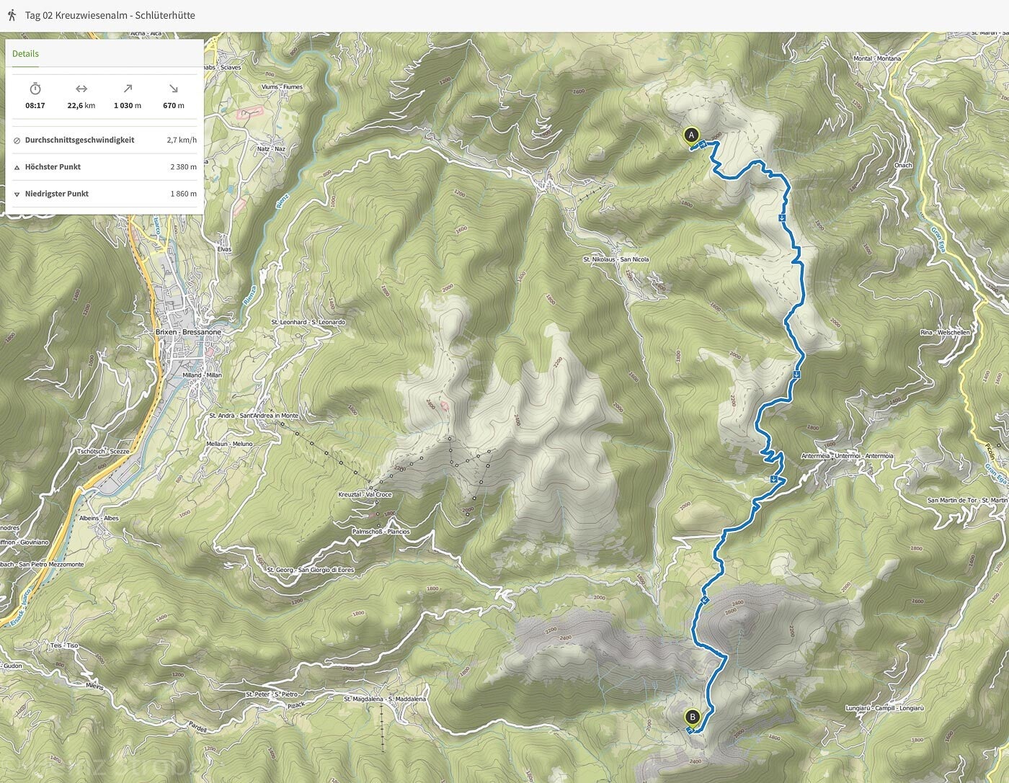
Task: Click the 'Montal - Montana' map label
Action: [876, 58]
